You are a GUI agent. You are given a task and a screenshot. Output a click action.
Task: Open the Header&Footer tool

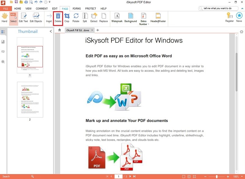click(x=158, y=18)
